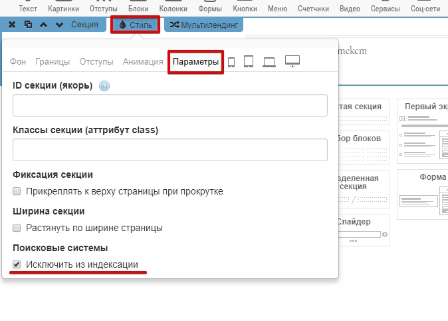Click the delete section X icon
This screenshot has width=448, height=321.
point(13,25)
